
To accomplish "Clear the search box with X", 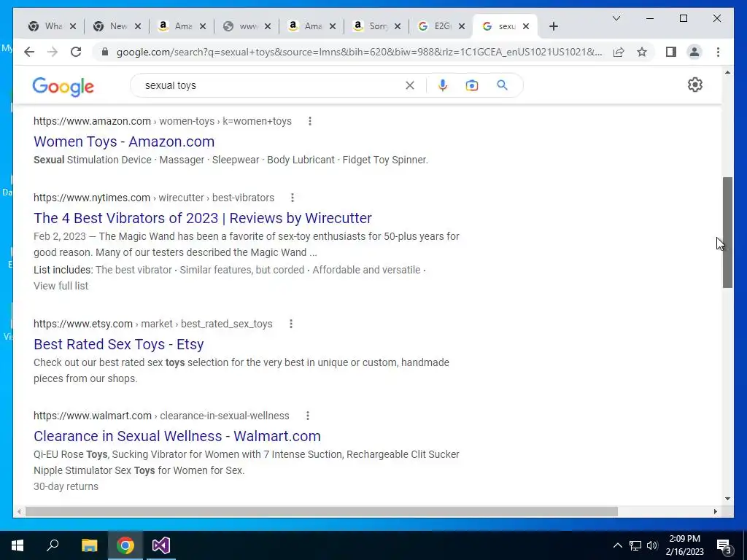I will (x=410, y=85).
